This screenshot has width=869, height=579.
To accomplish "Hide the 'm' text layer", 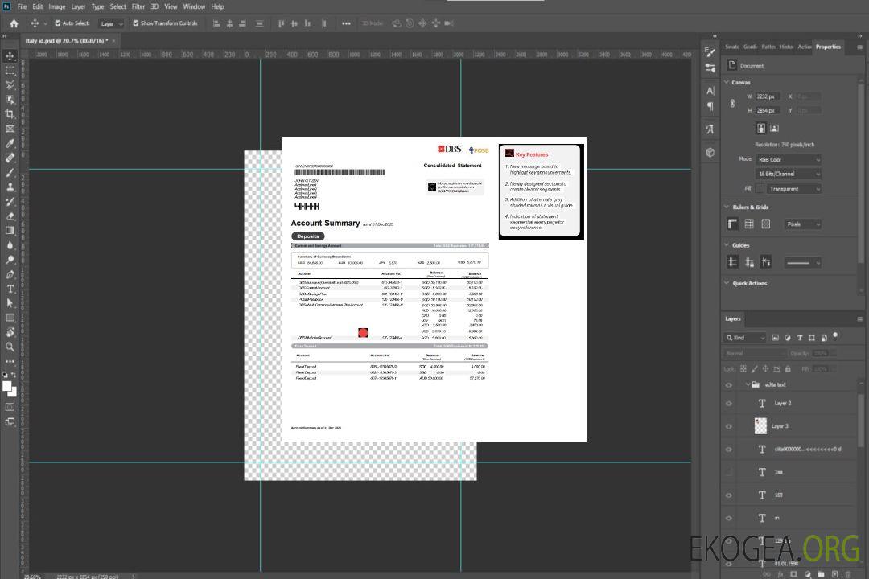I will point(729,519).
